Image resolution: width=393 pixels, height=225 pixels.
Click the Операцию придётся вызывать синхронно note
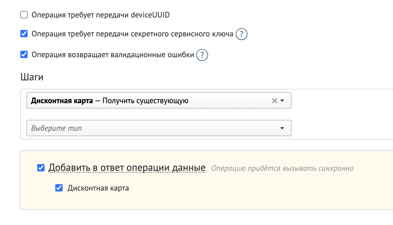[x=282, y=169]
